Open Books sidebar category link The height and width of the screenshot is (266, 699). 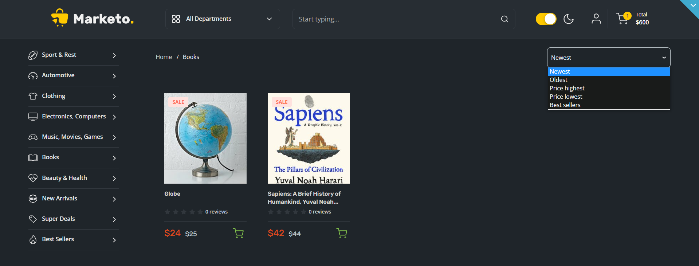pyautogui.click(x=50, y=157)
